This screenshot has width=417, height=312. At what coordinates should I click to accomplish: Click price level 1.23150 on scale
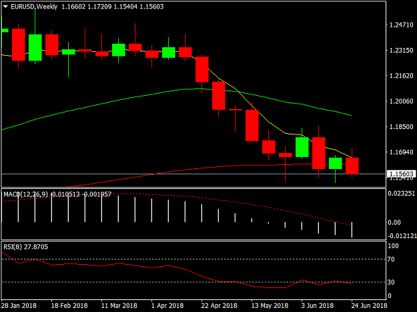pyautogui.click(x=401, y=50)
